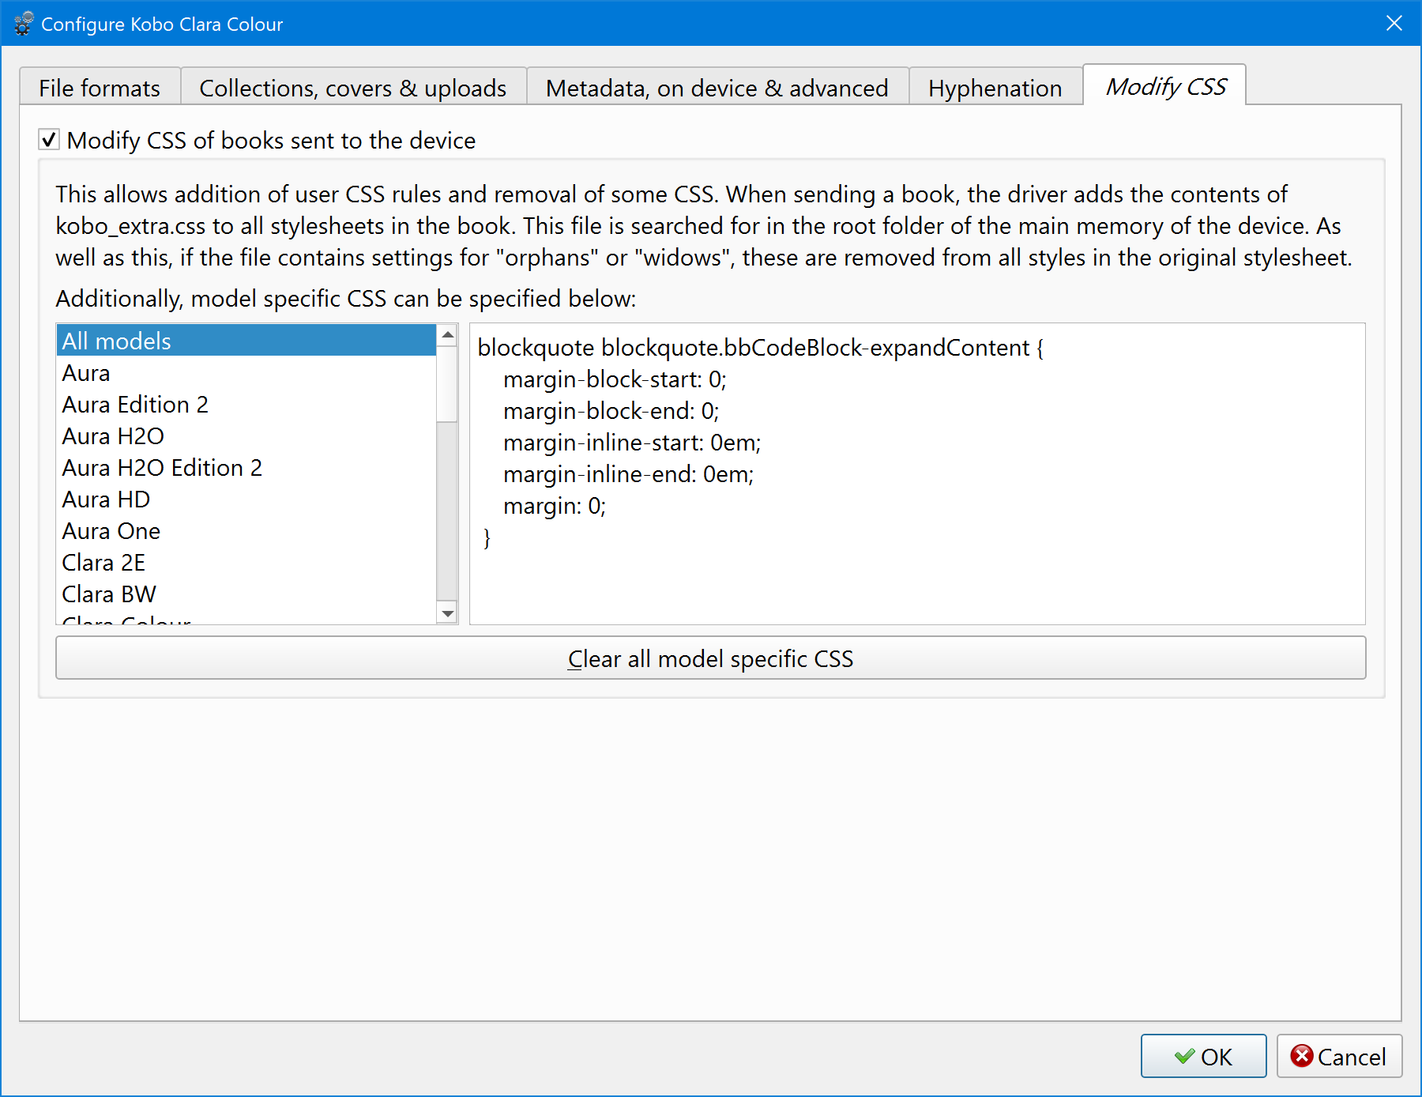Click Clear all model specific CSS button
The image size is (1422, 1097).
pyautogui.click(x=711, y=658)
